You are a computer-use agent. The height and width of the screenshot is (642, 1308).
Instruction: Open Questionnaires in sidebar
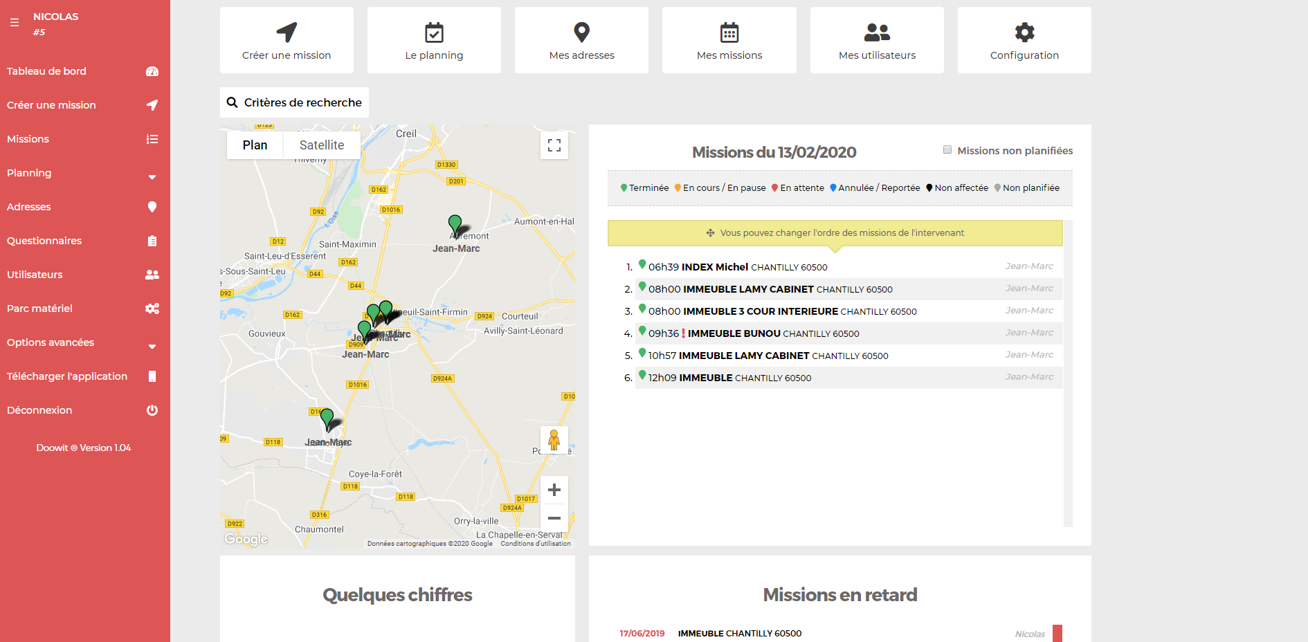tap(44, 241)
